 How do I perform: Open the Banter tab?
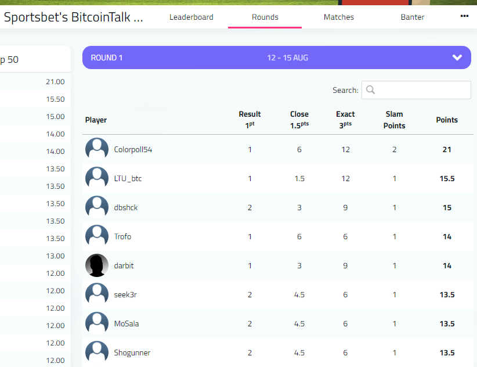pos(412,17)
